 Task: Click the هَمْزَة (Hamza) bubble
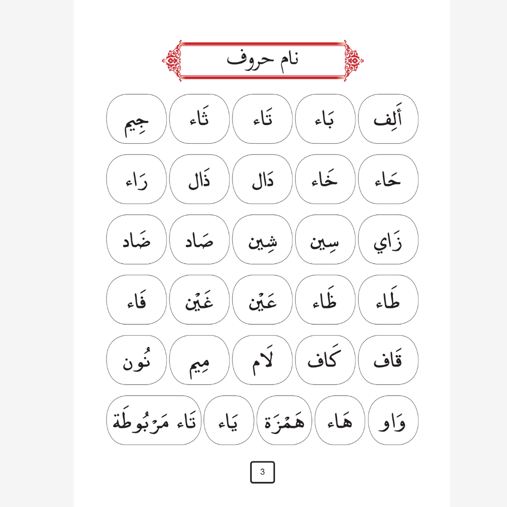pos(284,420)
